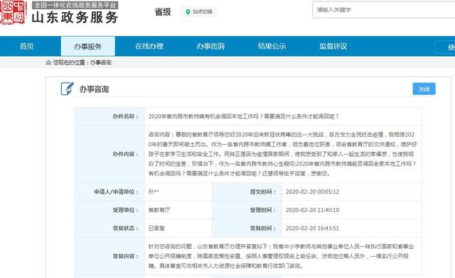
Task: Click the reply status 已答复
Action: pos(156,228)
